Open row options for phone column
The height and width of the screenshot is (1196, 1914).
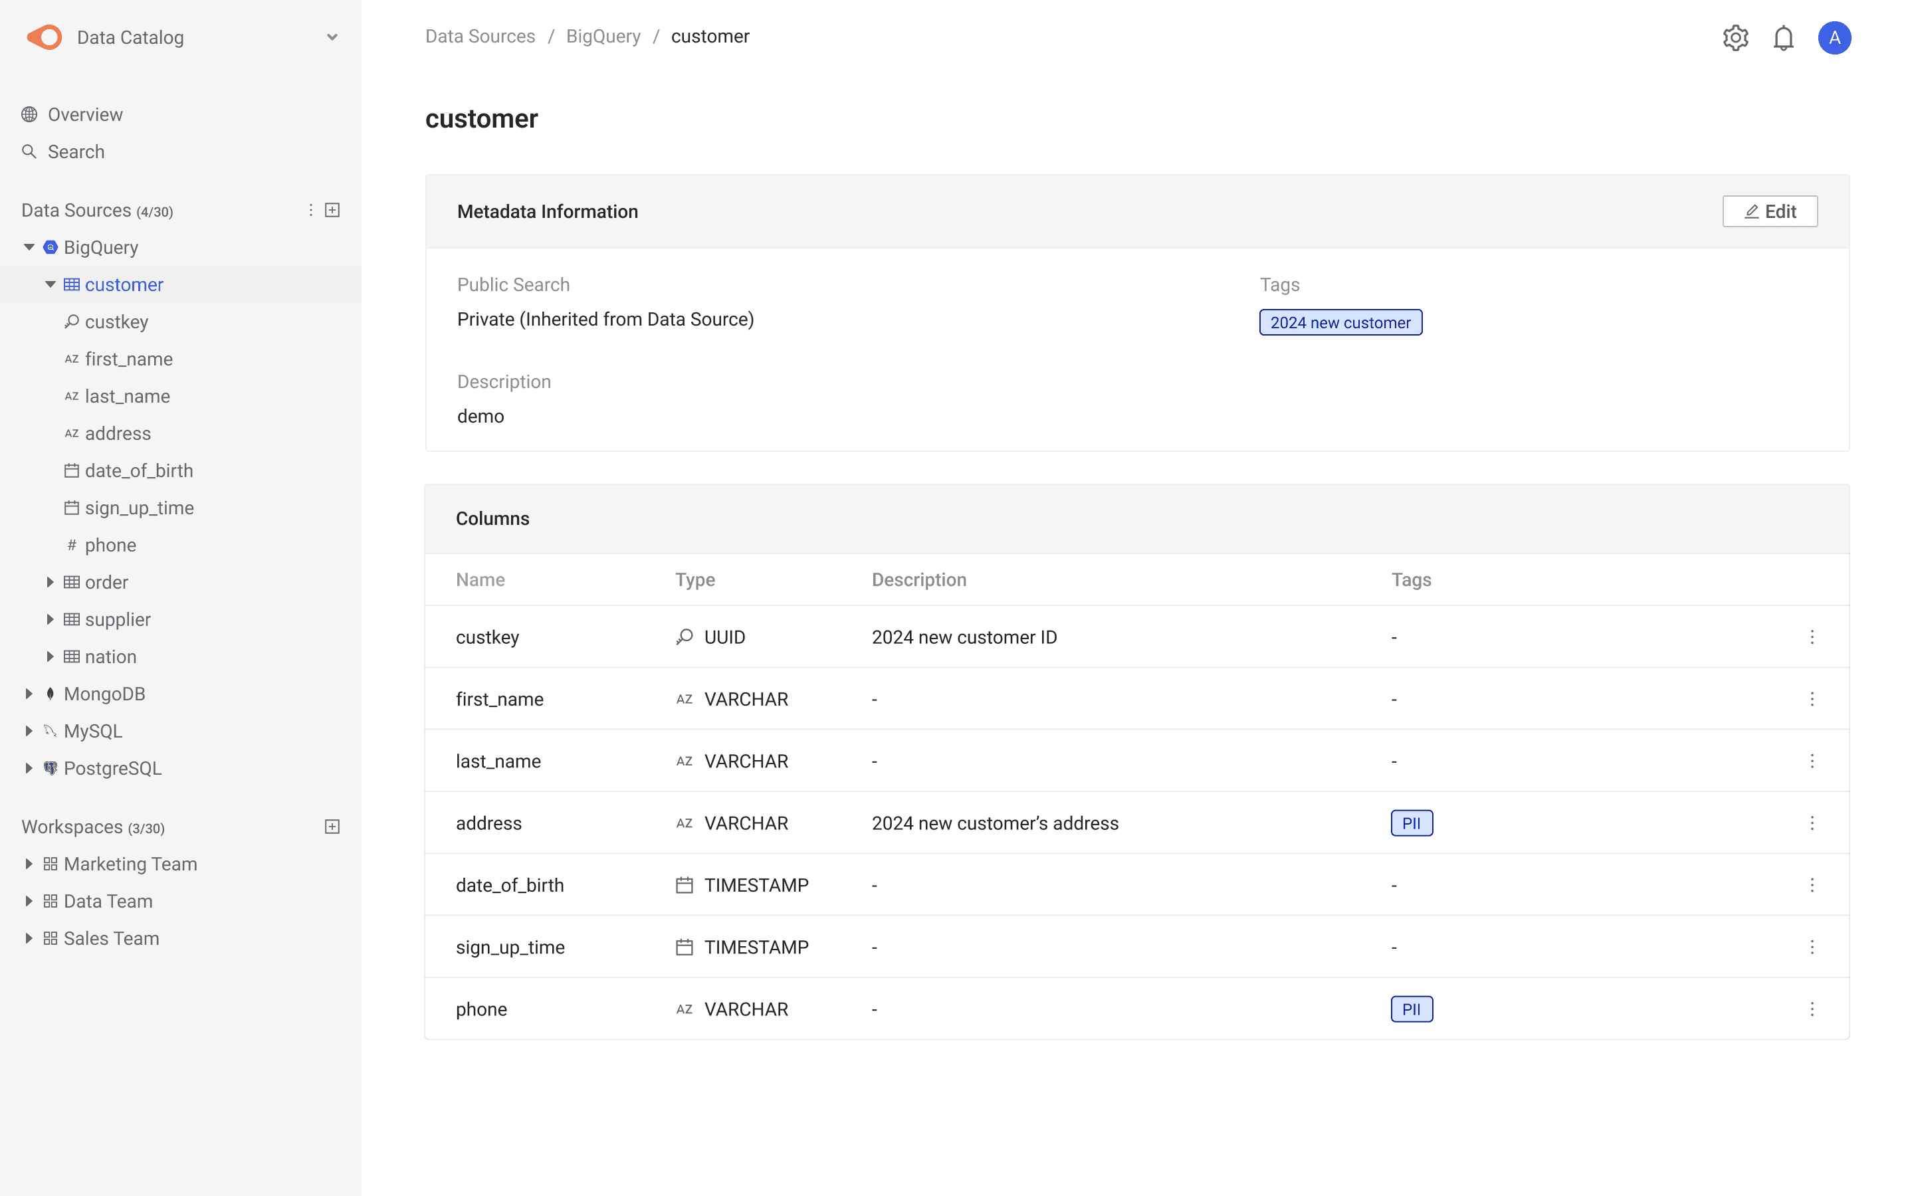coord(1811,1009)
